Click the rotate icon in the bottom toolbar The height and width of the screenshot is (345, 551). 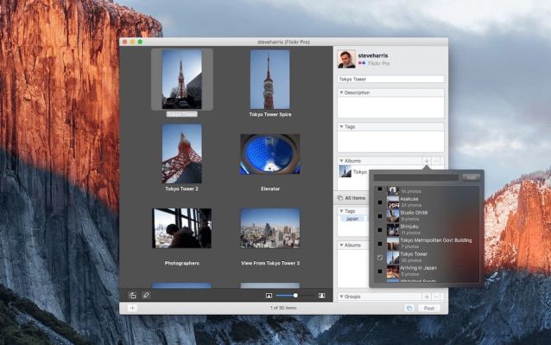132,296
